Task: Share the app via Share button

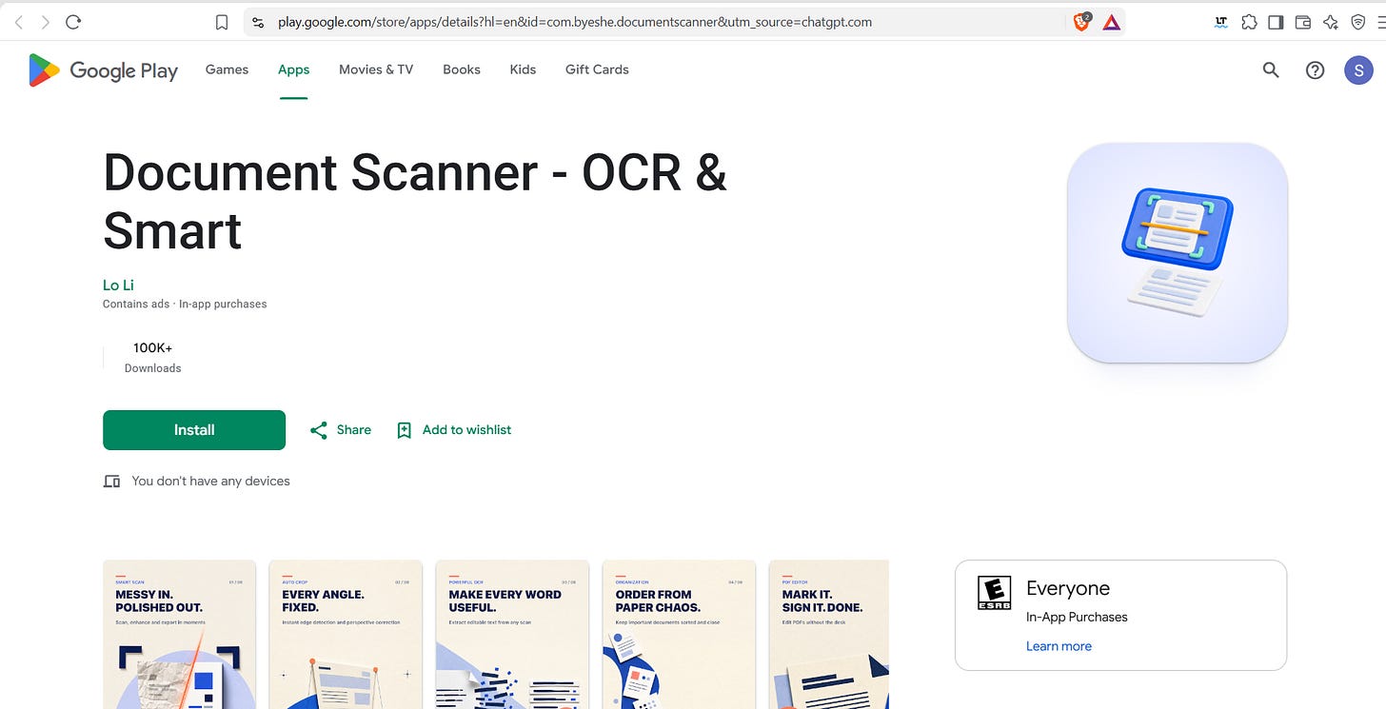Action: click(341, 430)
